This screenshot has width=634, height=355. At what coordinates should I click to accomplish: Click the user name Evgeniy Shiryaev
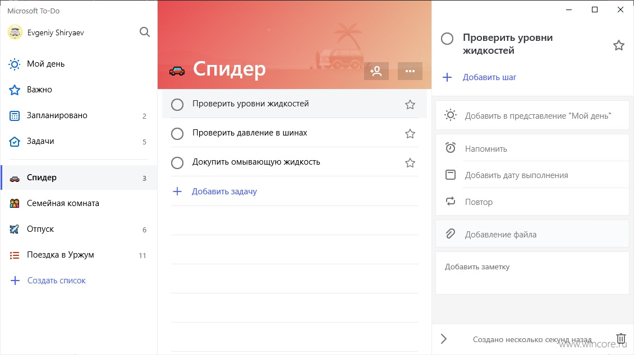pyautogui.click(x=56, y=32)
